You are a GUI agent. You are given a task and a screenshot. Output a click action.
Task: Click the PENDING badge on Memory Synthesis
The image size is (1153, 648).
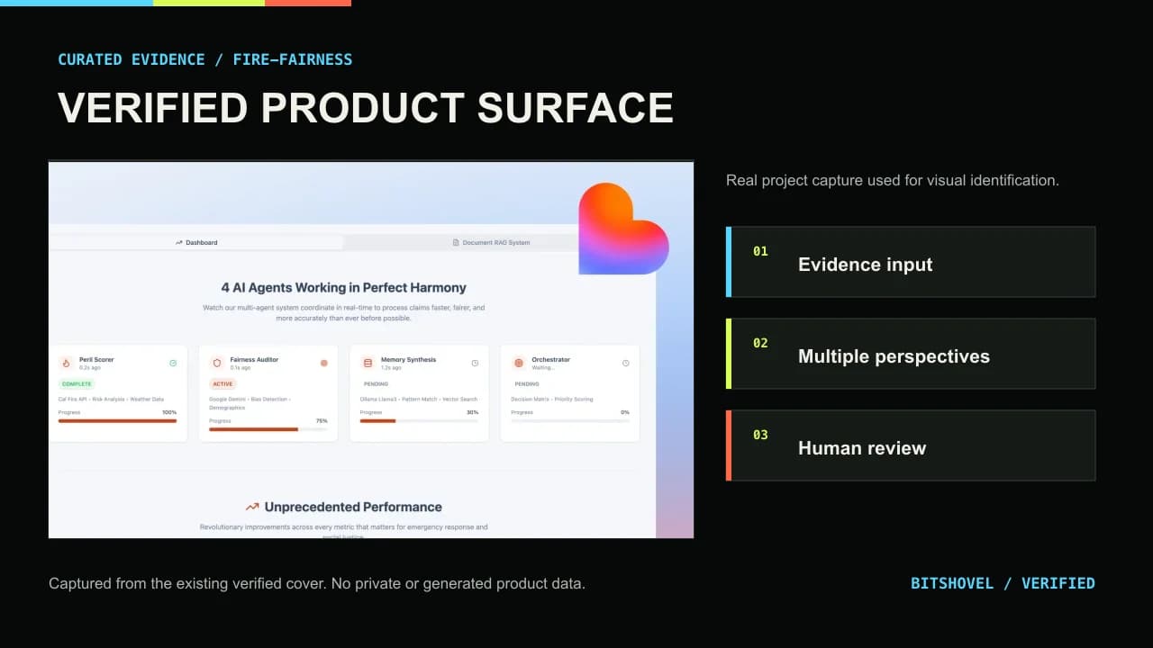coord(376,383)
